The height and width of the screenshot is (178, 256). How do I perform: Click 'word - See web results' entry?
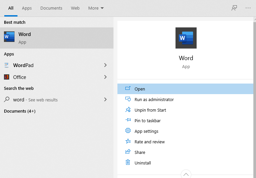[x=57, y=99]
